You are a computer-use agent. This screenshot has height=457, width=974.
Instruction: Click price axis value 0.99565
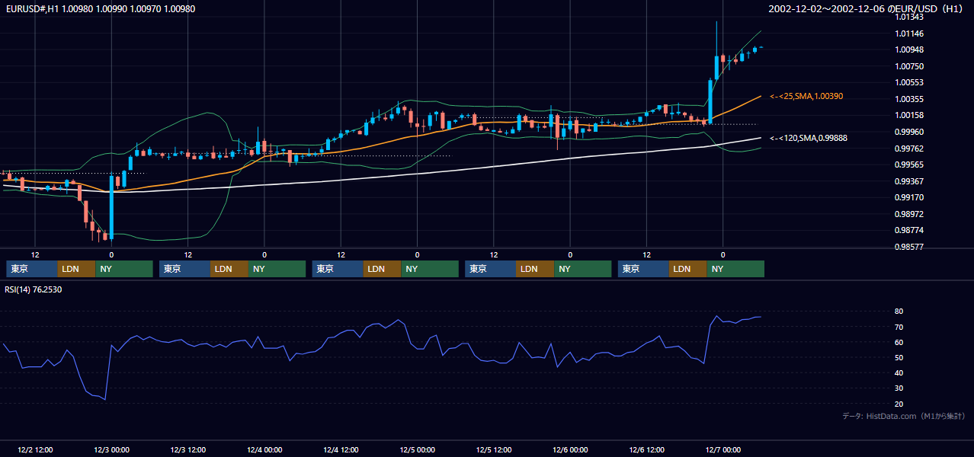(908, 165)
